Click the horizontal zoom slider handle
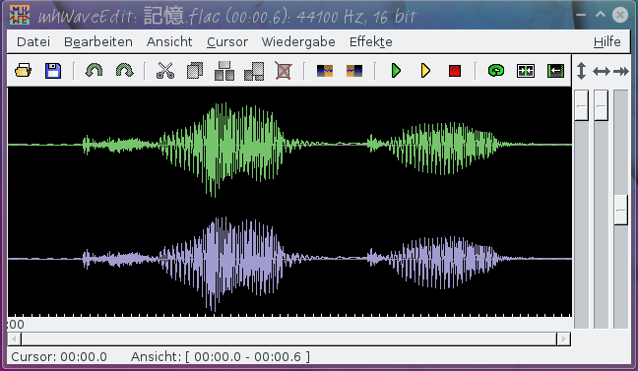Image resolution: width=638 pixels, height=371 pixels. click(601, 105)
